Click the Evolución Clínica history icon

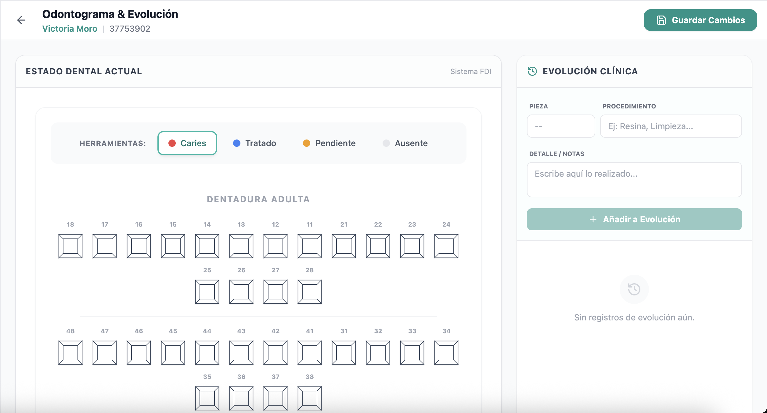tap(532, 71)
